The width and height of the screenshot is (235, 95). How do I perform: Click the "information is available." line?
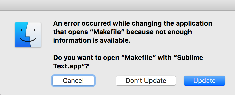pos(92,41)
